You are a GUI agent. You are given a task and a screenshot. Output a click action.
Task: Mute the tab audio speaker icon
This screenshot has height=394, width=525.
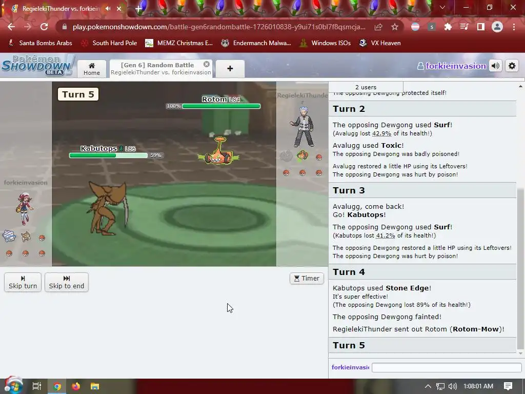[108, 9]
